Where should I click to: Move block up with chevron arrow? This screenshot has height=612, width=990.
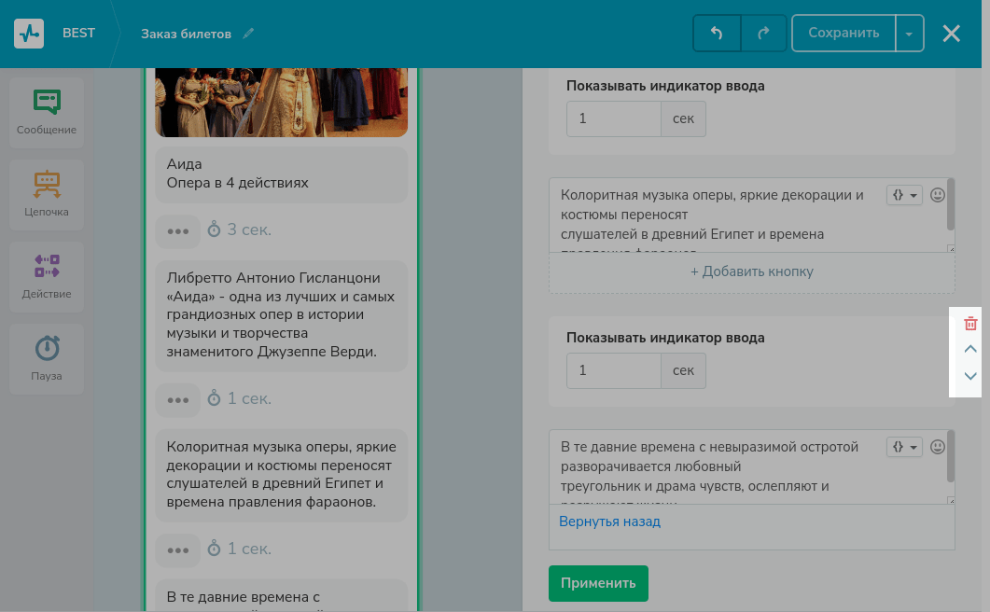point(970,349)
